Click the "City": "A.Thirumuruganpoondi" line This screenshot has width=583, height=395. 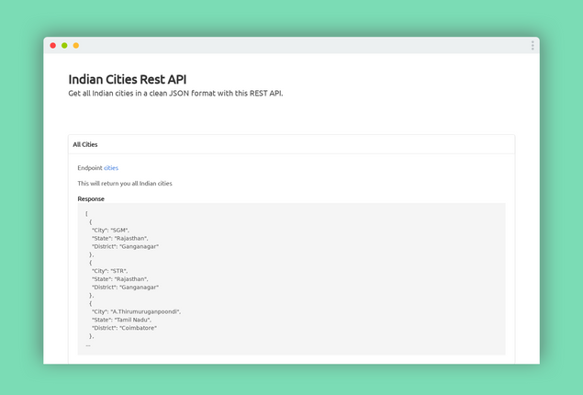click(136, 311)
